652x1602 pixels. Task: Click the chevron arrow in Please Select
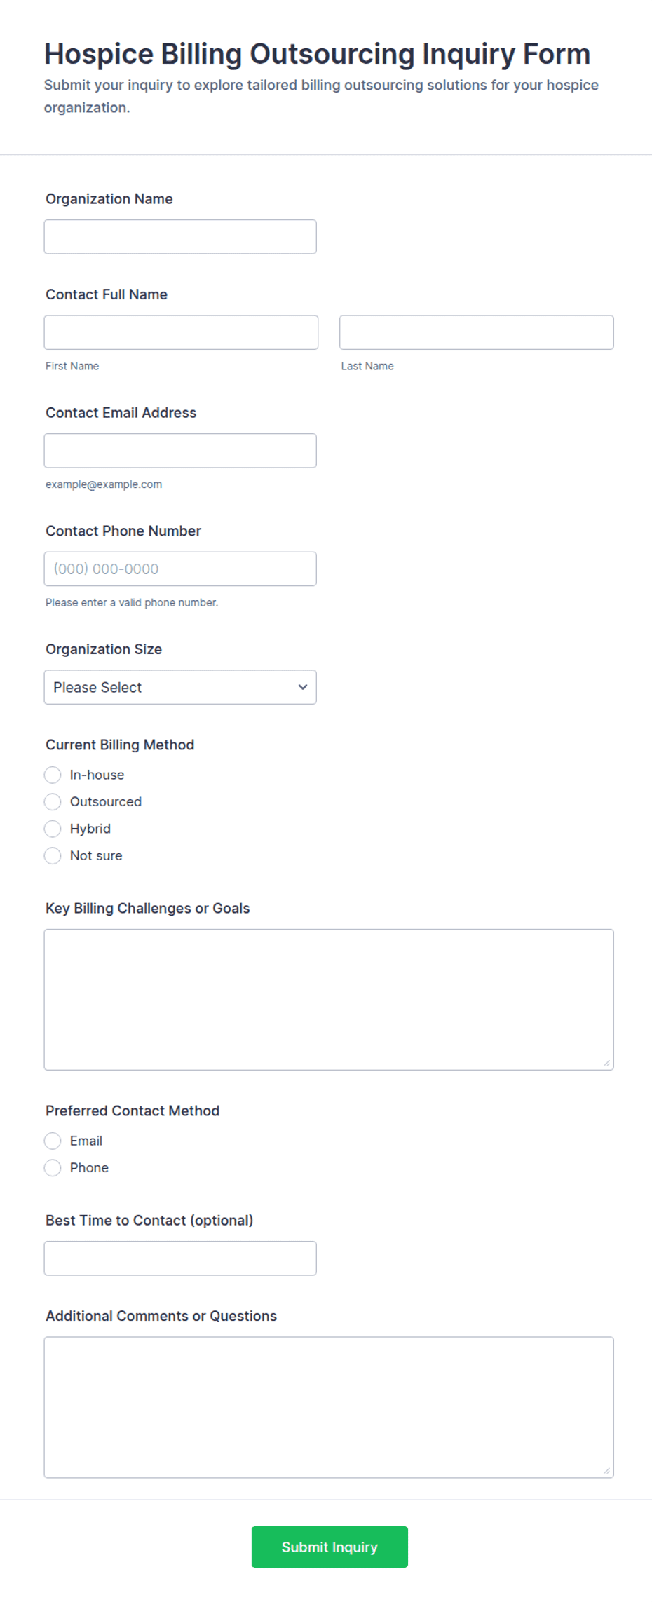(303, 687)
